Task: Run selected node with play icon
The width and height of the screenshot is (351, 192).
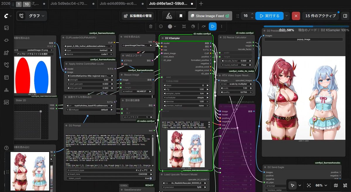Action: [x=213, y=26]
